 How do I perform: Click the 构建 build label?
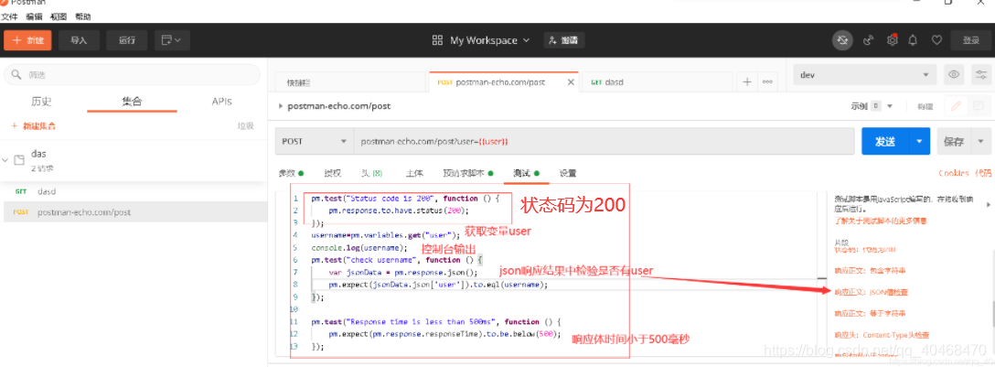coord(925,107)
